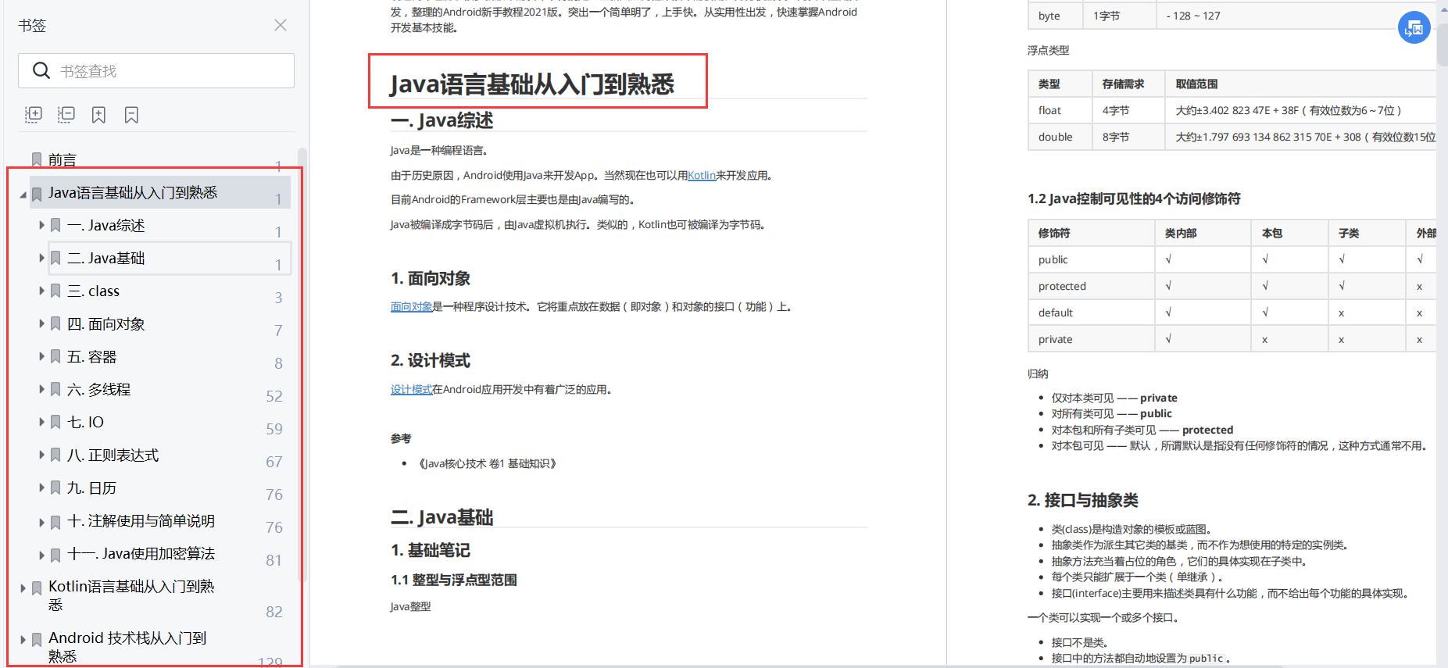Click bookmark icon beside 四. 面向对象
The width and height of the screenshot is (1448, 668).
55,323
